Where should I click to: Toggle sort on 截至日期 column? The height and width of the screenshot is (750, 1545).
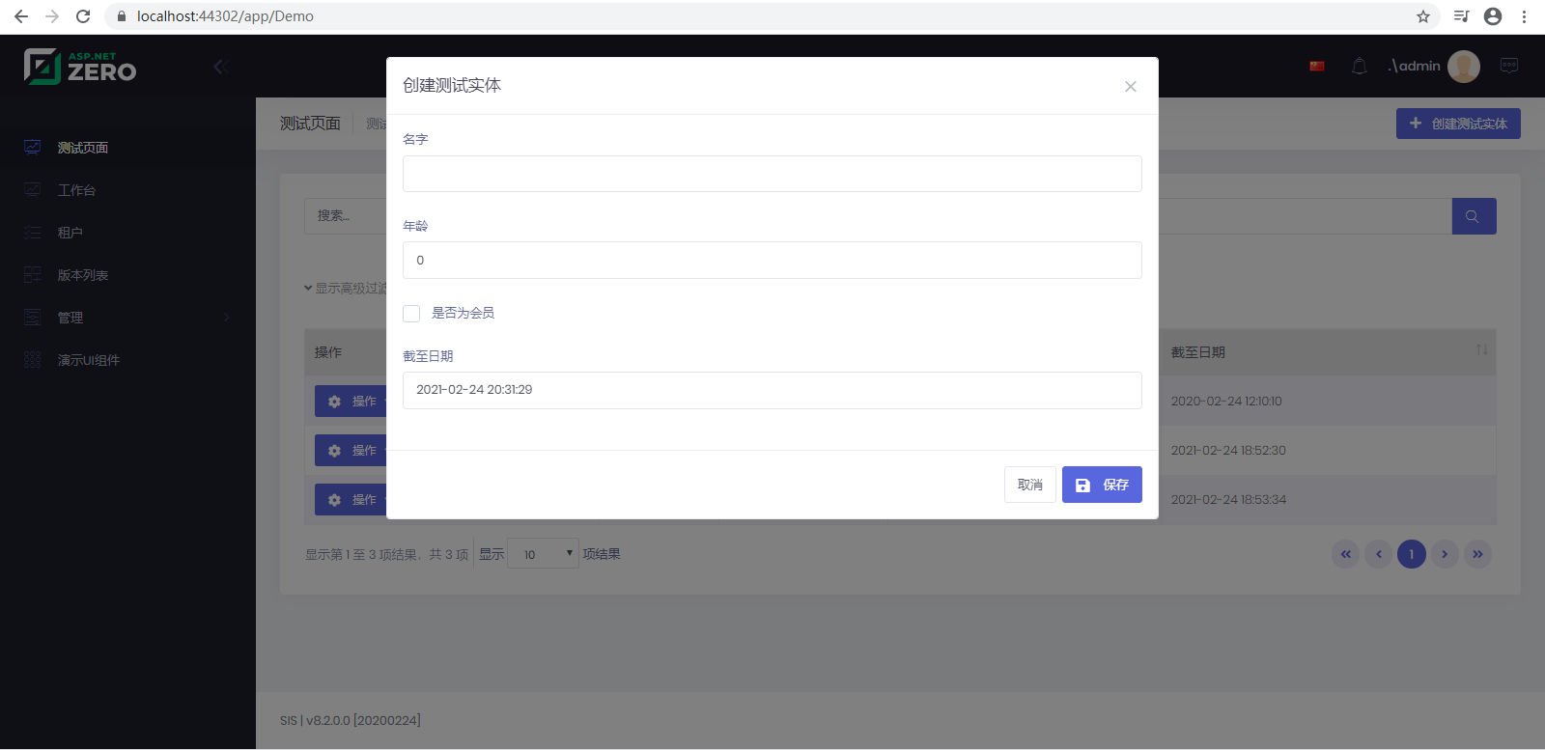(1481, 349)
